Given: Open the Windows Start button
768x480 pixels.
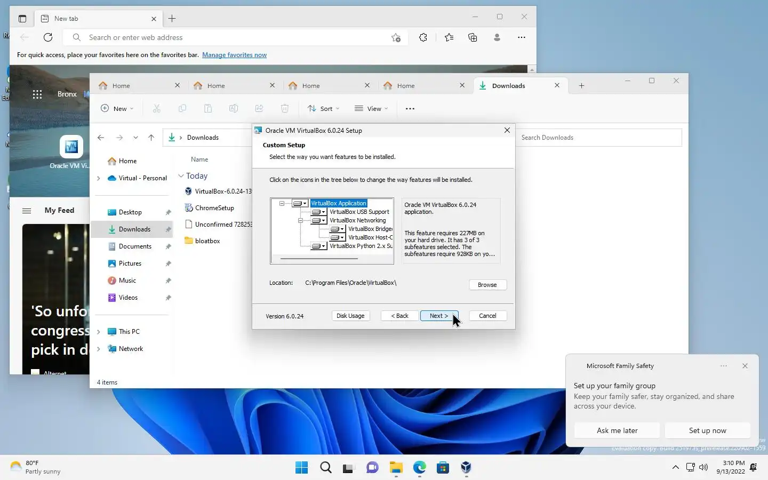Looking at the screenshot, I should pos(301,468).
